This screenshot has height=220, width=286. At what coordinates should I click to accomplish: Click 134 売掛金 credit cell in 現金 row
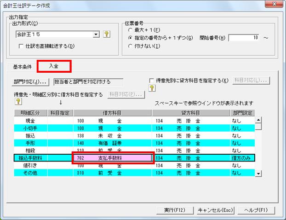click(191, 121)
